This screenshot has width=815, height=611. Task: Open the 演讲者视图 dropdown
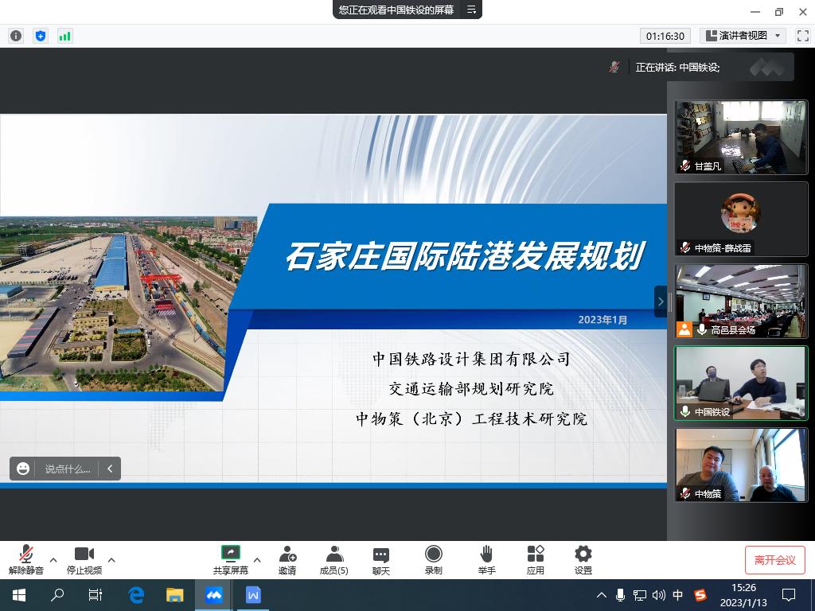tap(743, 36)
